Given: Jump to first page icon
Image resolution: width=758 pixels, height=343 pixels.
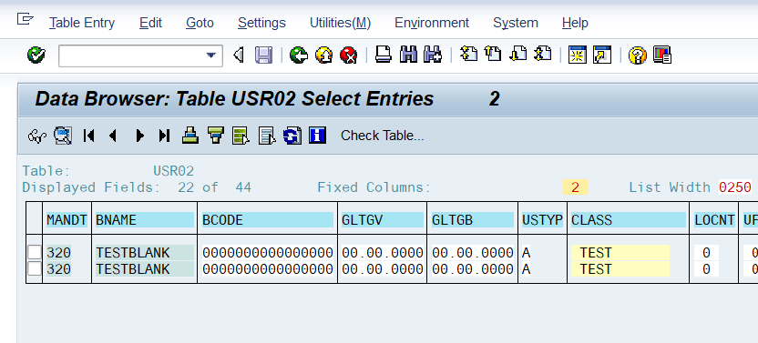Looking at the screenshot, I should [x=468, y=54].
